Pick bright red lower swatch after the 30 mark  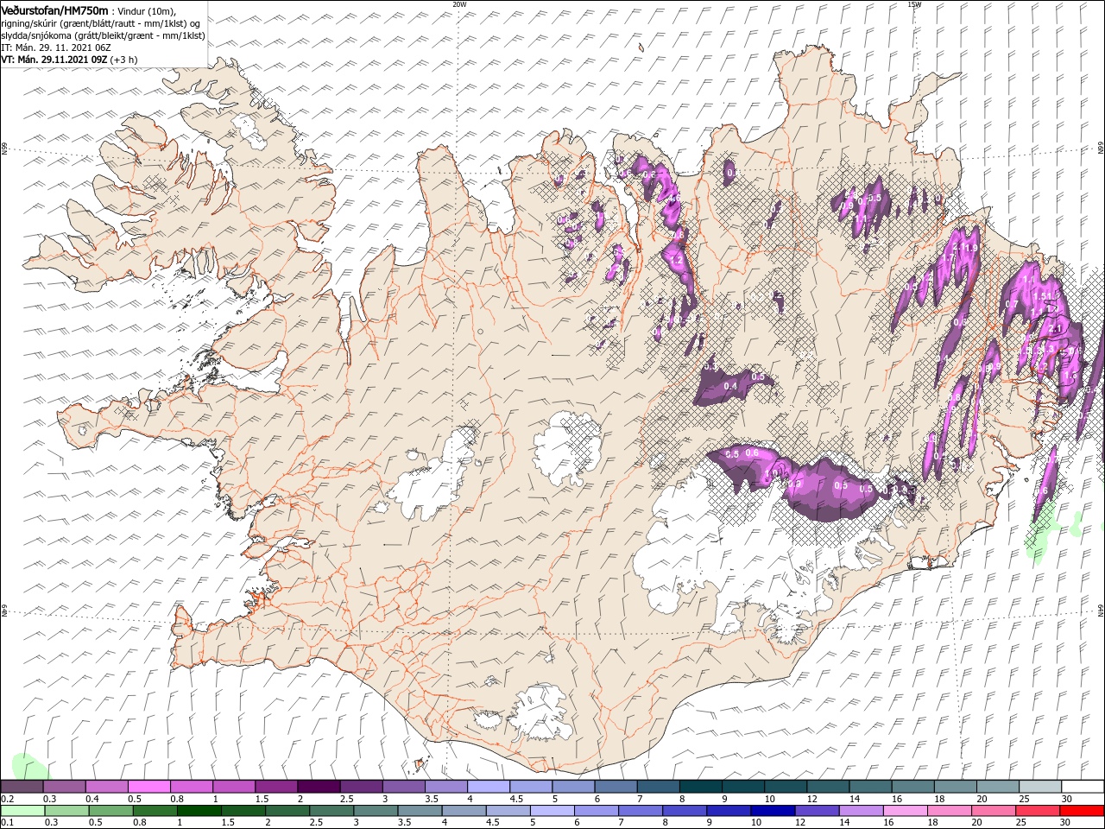coord(1081,811)
